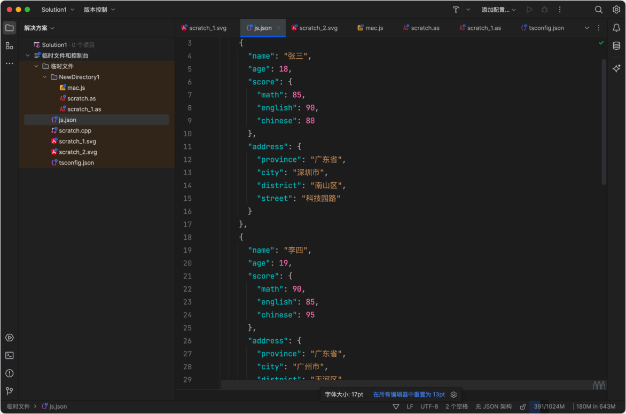
Task: Click the editor vertical scrollbar
Action: [x=604, y=122]
